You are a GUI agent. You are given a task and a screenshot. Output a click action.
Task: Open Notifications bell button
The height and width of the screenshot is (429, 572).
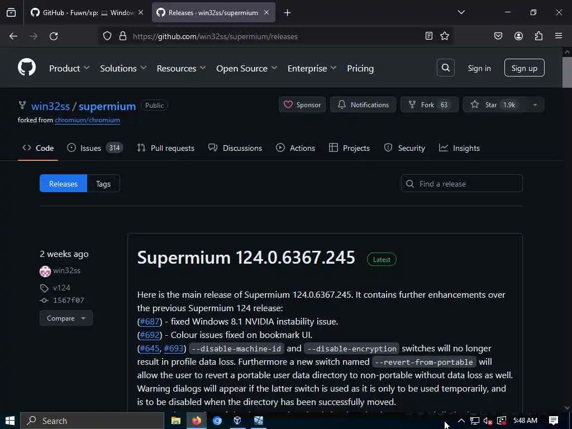(x=363, y=104)
